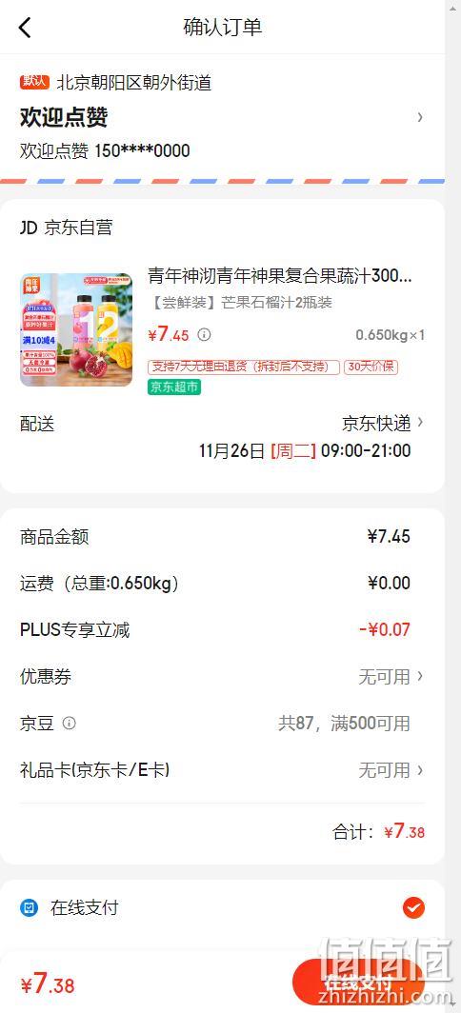Open 京东快递 delivery options
Image resolution: width=461 pixels, height=1013 pixels.
coord(383,423)
